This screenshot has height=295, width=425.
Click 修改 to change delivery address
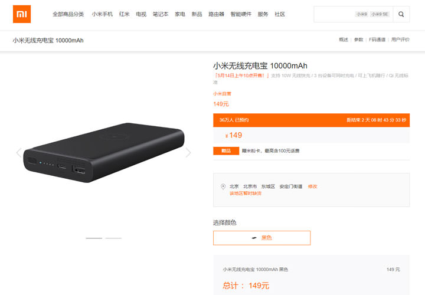312,186
